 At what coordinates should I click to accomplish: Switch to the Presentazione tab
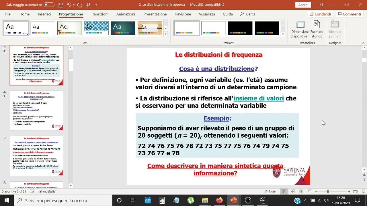coord(155,14)
